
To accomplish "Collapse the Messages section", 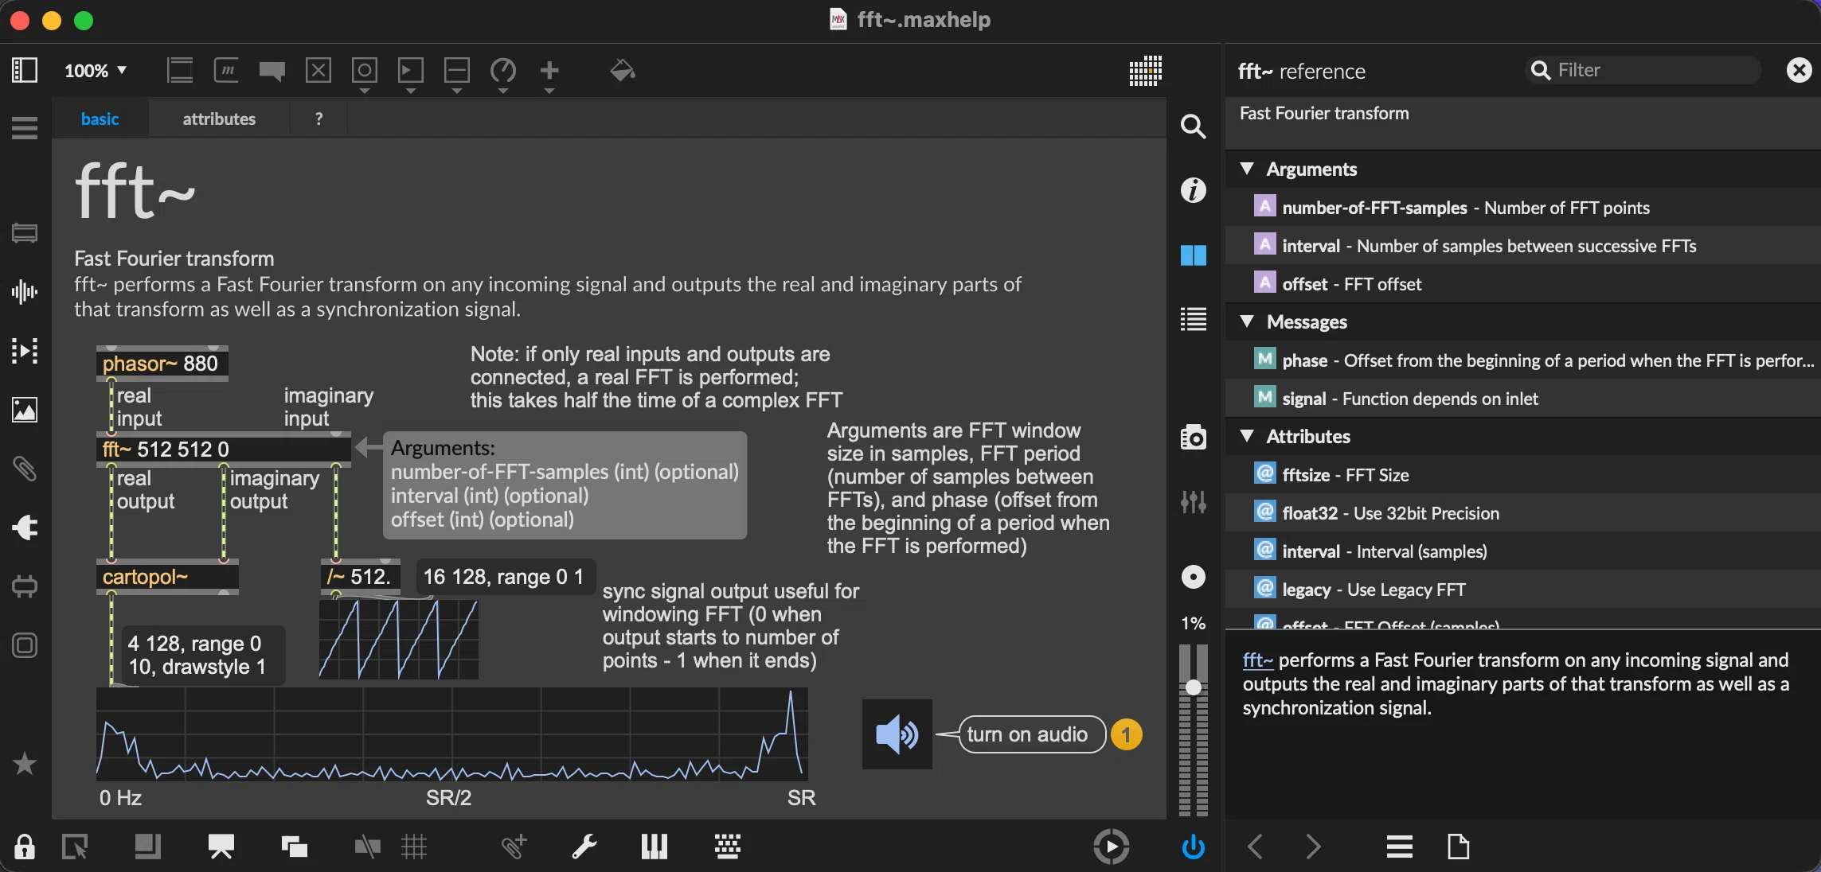I will click(x=1248, y=321).
